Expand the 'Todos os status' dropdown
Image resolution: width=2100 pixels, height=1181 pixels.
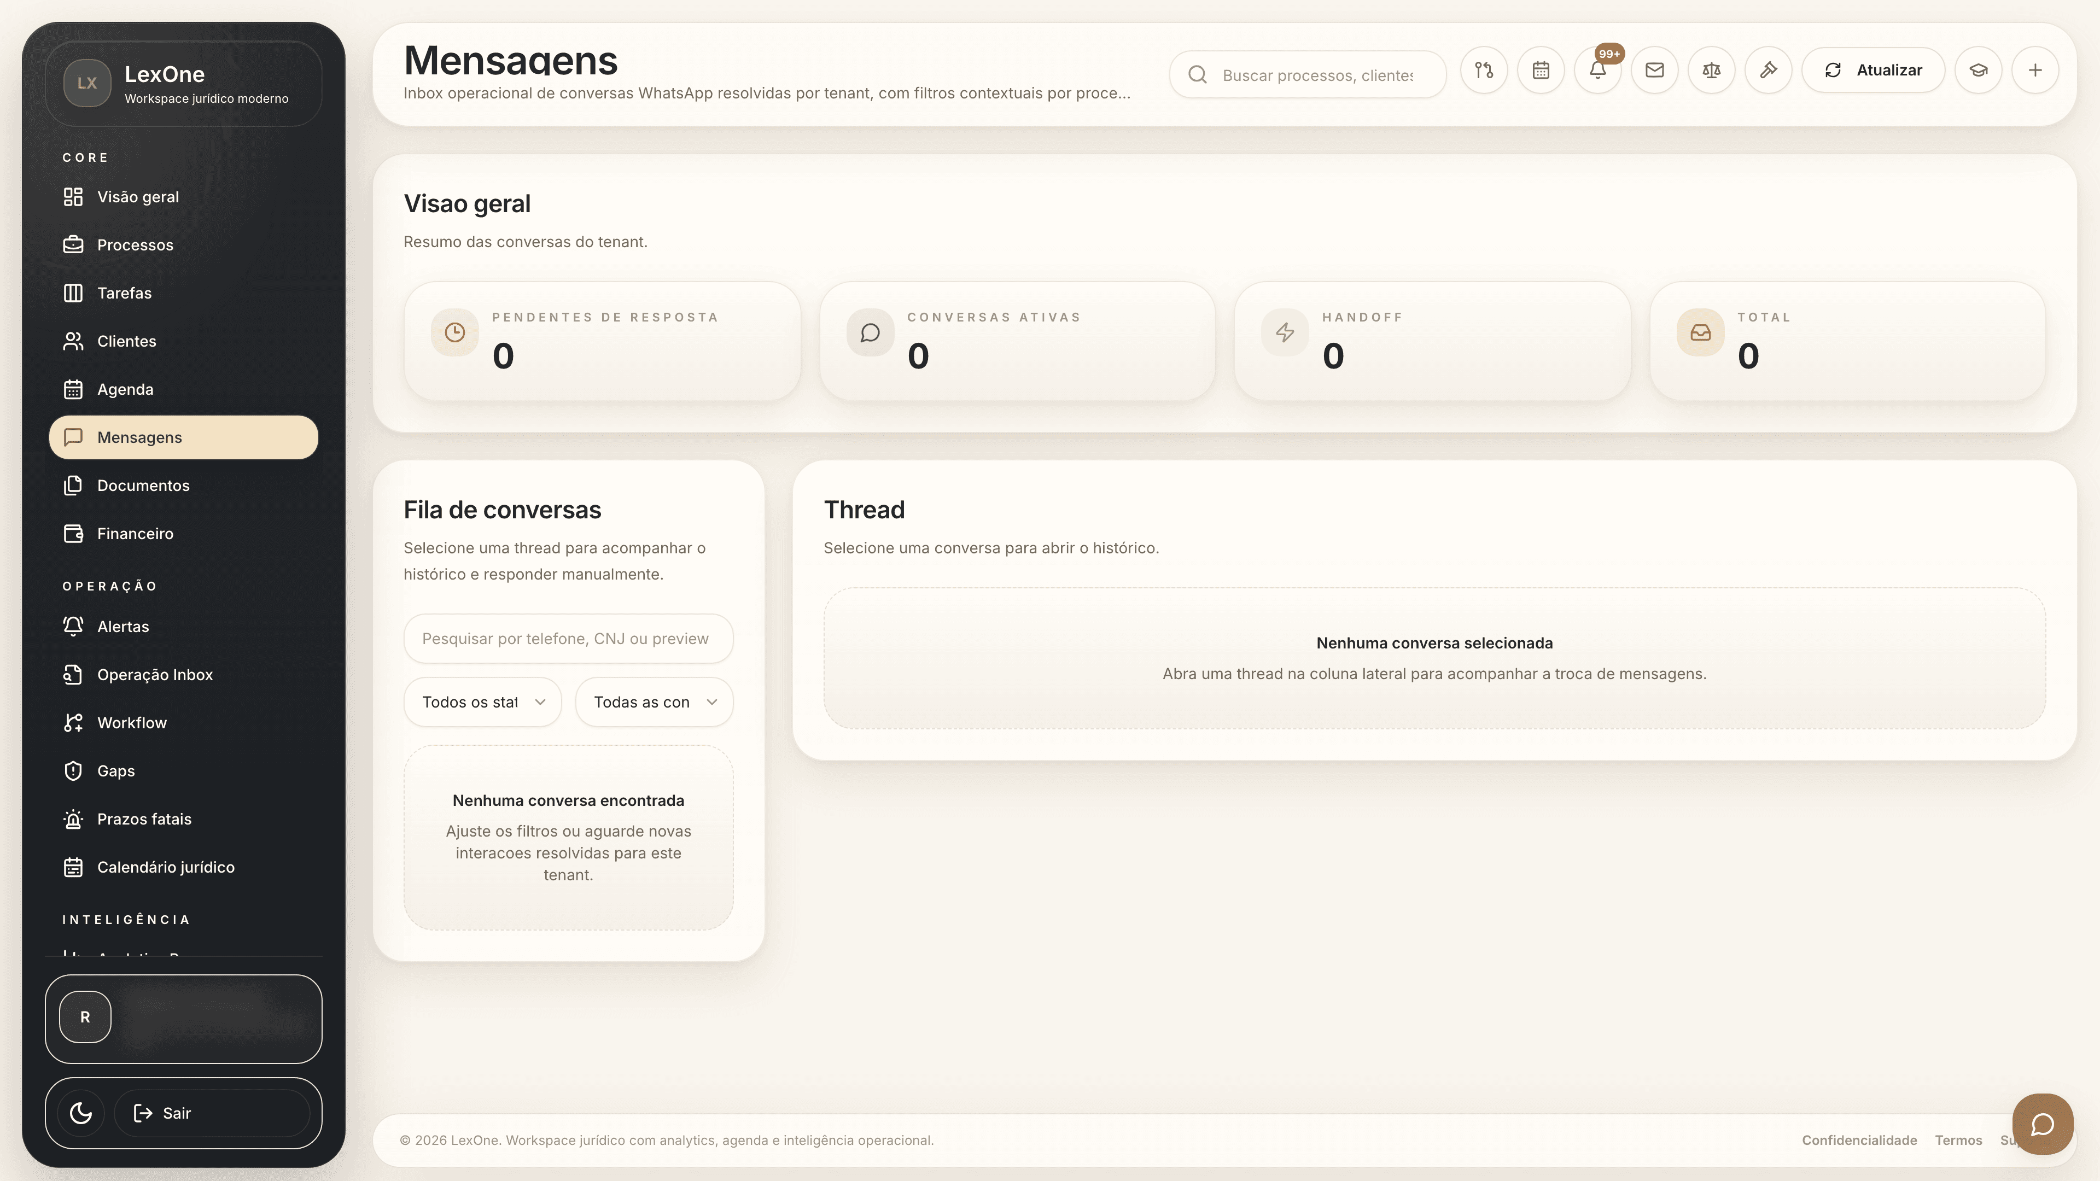tap(482, 701)
